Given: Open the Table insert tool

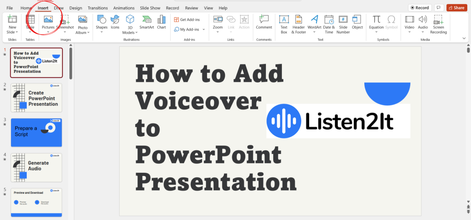Looking at the screenshot, I should pyautogui.click(x=30, y=24).
